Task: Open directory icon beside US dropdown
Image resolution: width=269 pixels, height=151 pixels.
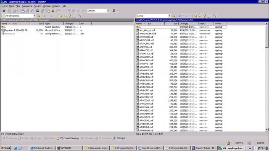Action: (173, 16)
